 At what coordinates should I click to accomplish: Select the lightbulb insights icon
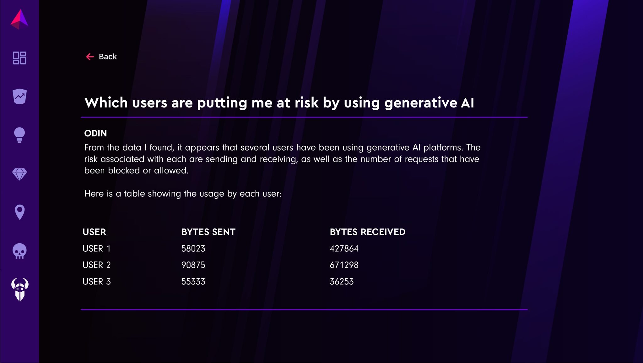click(19, 135)
